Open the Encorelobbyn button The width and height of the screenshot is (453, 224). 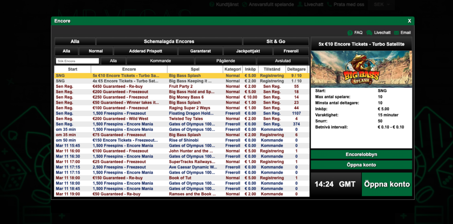coord(361,155)
